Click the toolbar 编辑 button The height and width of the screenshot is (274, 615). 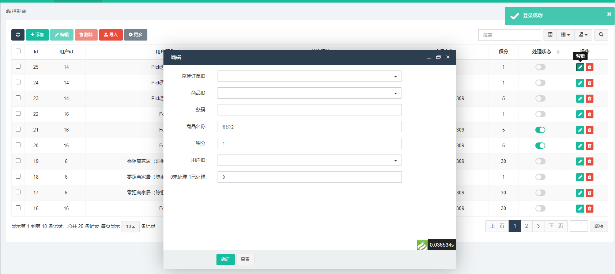click(x=62, y=35)
